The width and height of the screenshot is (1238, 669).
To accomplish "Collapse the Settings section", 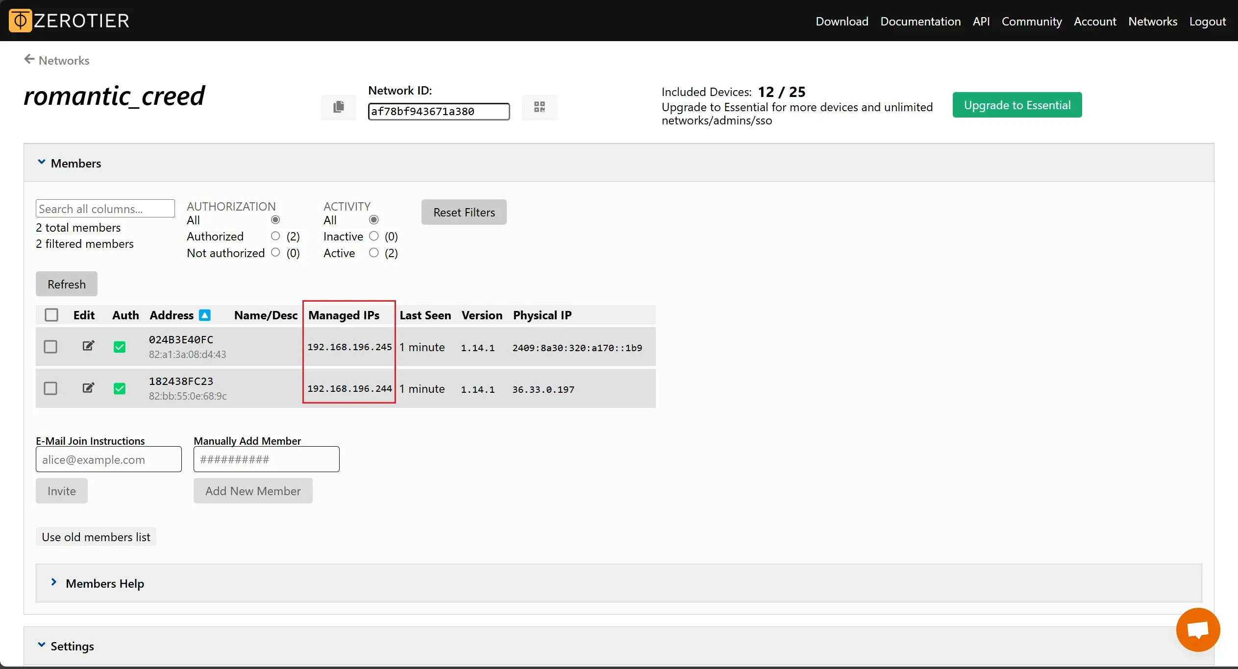I will point(42,645).
